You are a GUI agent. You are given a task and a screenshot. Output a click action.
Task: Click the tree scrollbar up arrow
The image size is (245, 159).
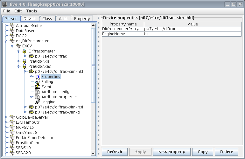click(x=93, y=25)
